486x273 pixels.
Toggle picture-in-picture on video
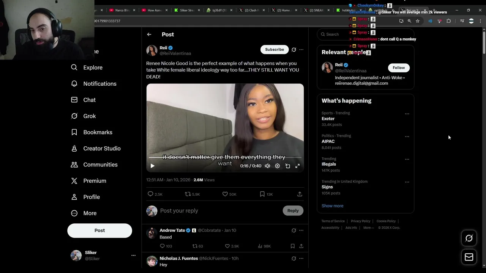[x=288, y=166]
